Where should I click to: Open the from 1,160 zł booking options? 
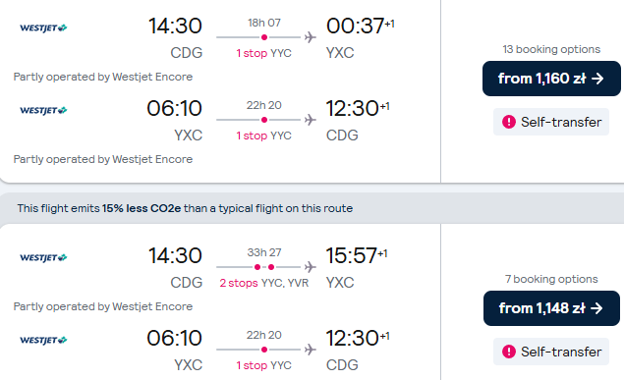click(x=551, y=79)
